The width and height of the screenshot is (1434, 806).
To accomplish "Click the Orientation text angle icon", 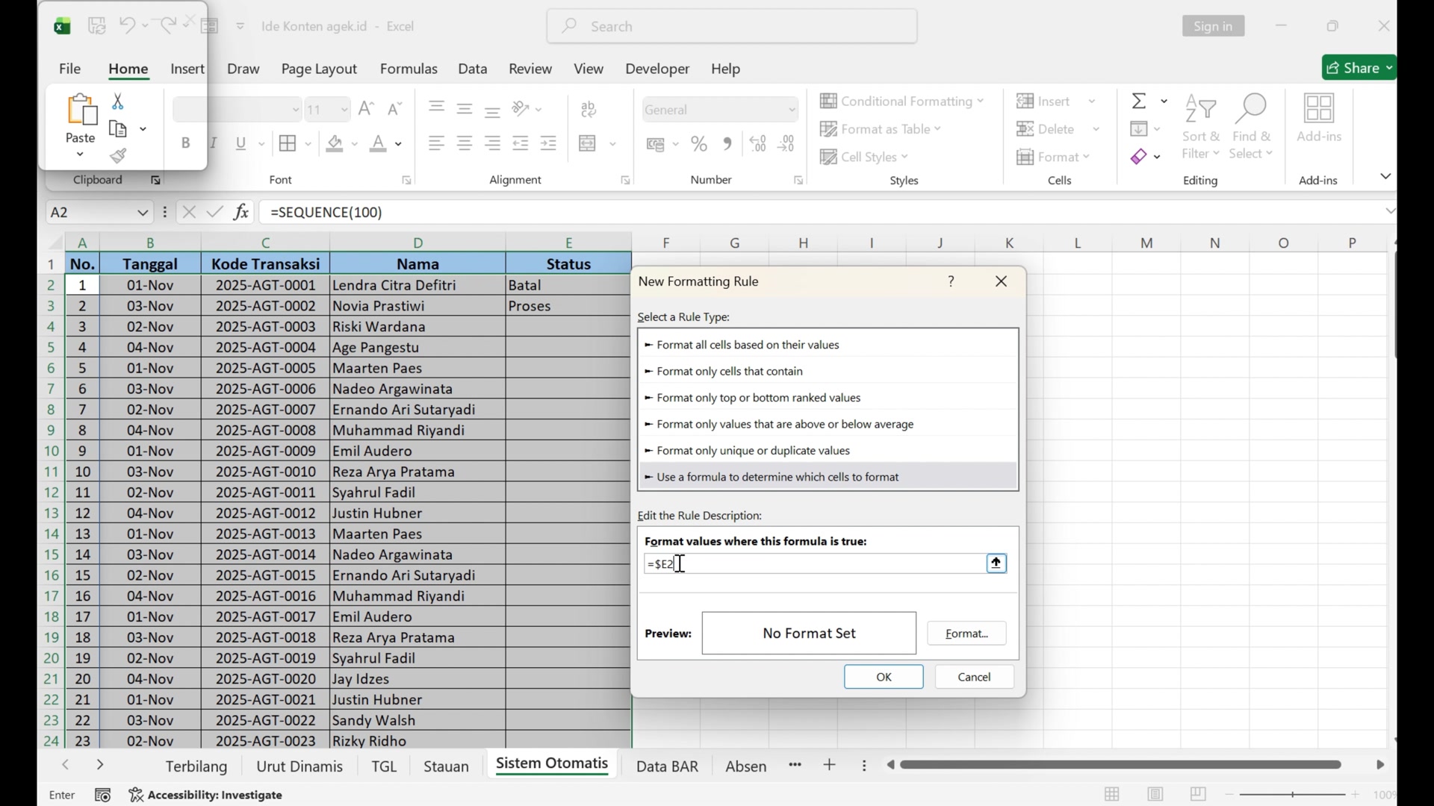I will pos(521,109).
